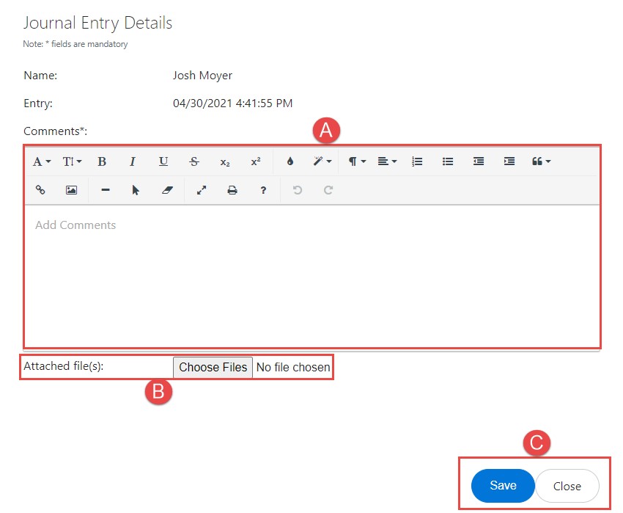Apply subscript formatting
This screenshot has height=513, width=623.
click(x=225, y=162)
